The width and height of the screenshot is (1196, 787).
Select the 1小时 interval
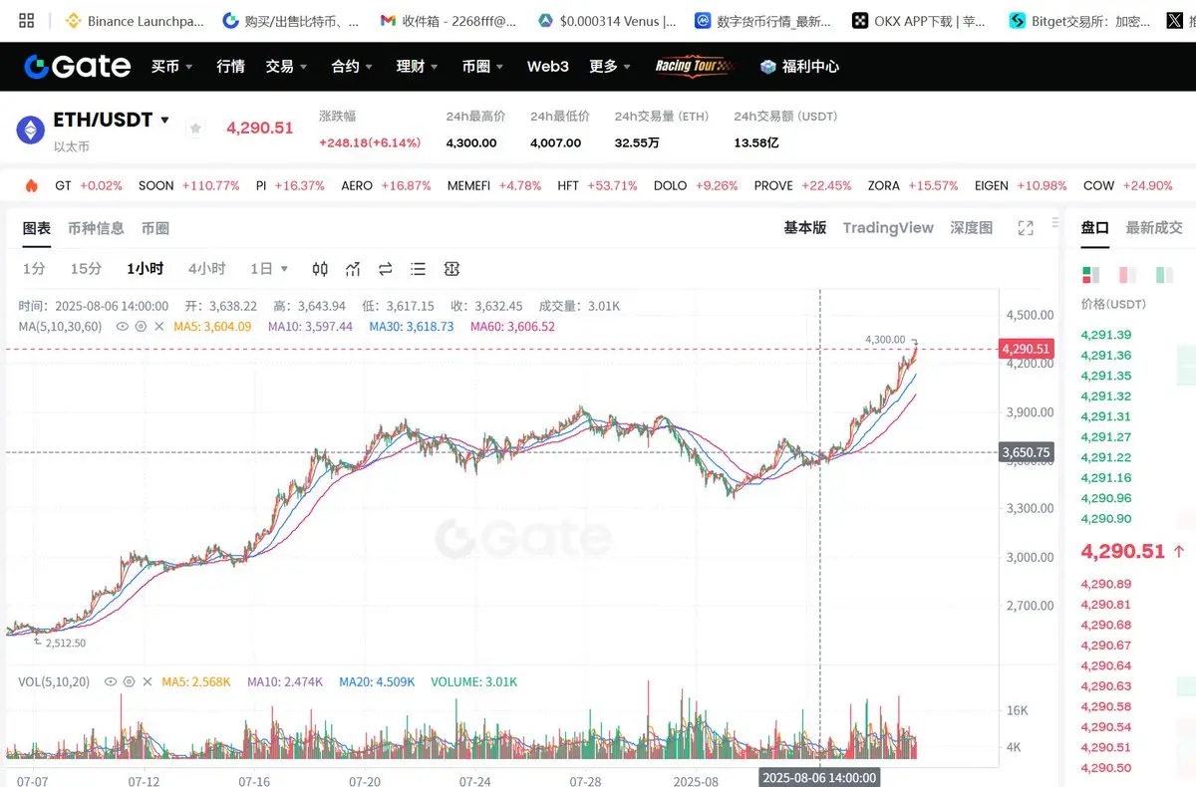(x=146, y=269)
